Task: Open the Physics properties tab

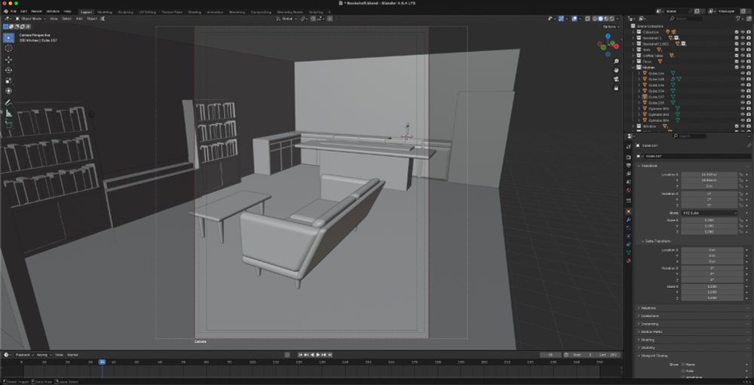Action: 628,236
